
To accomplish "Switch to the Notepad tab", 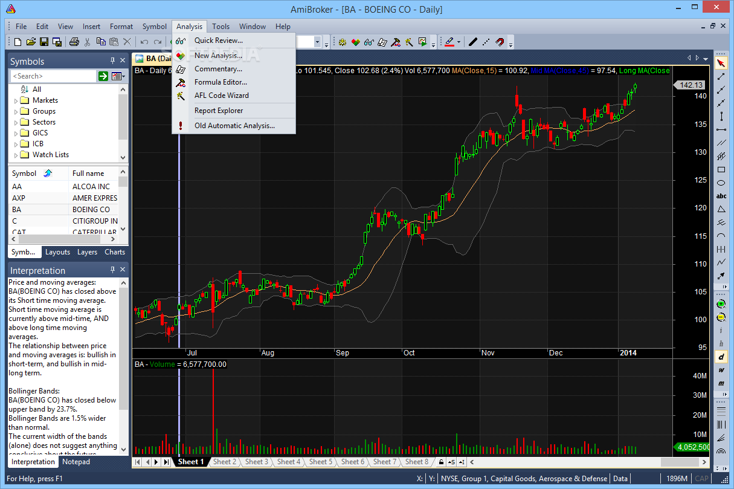I will coord(77,462).
